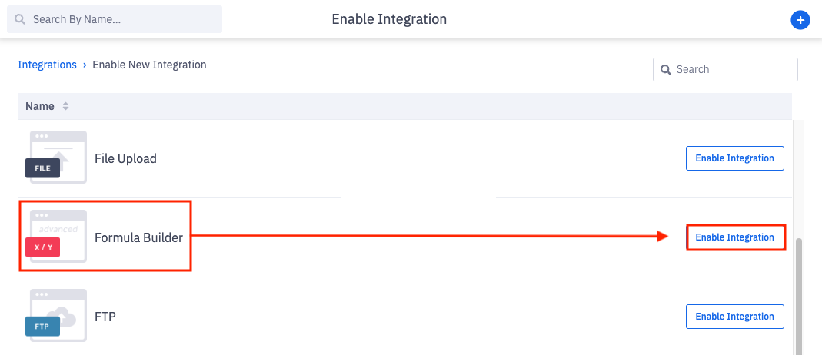Image resolution: width=822 pixels, height=355 pixels.
Task: Click the magnifier icon in table Search box
Action: click(x=666, y=70)
